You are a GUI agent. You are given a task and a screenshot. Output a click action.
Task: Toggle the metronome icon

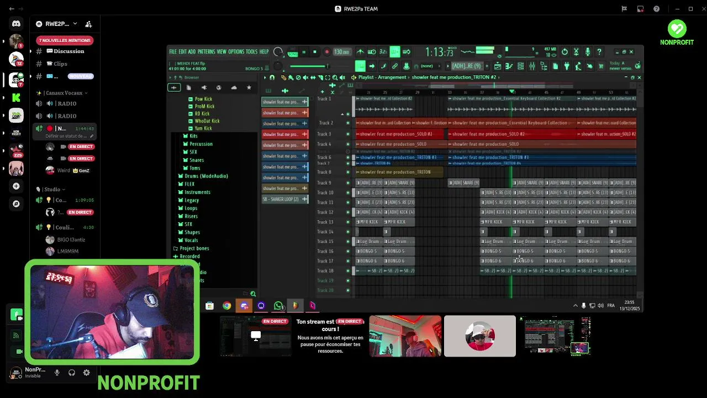[x=360, y=52]
